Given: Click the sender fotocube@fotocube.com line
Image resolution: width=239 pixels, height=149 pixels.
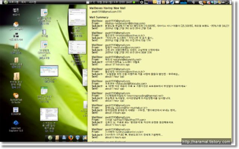Looking at the screenshot, I should pyautogui.click(x=126, y=83).
